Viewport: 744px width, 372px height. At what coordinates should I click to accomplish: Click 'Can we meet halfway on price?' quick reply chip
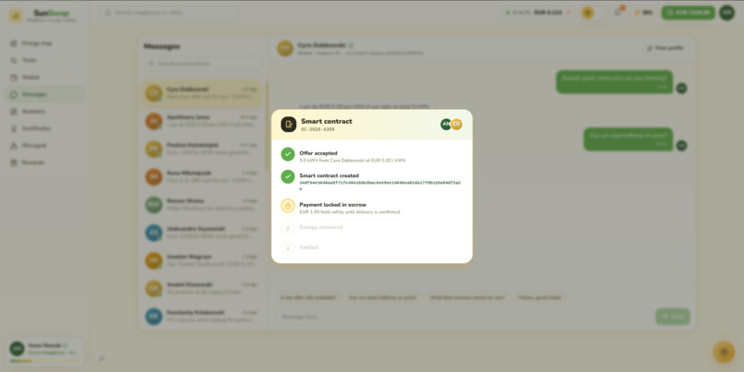click(x=382, y=298)
